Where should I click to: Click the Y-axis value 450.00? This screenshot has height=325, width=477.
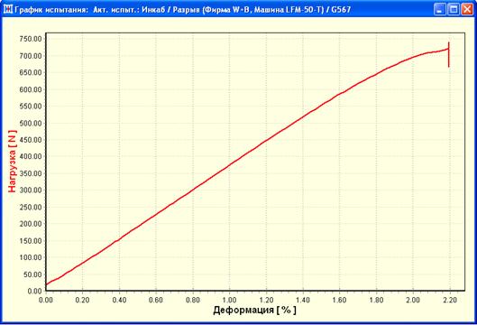[x=31, y=140]
